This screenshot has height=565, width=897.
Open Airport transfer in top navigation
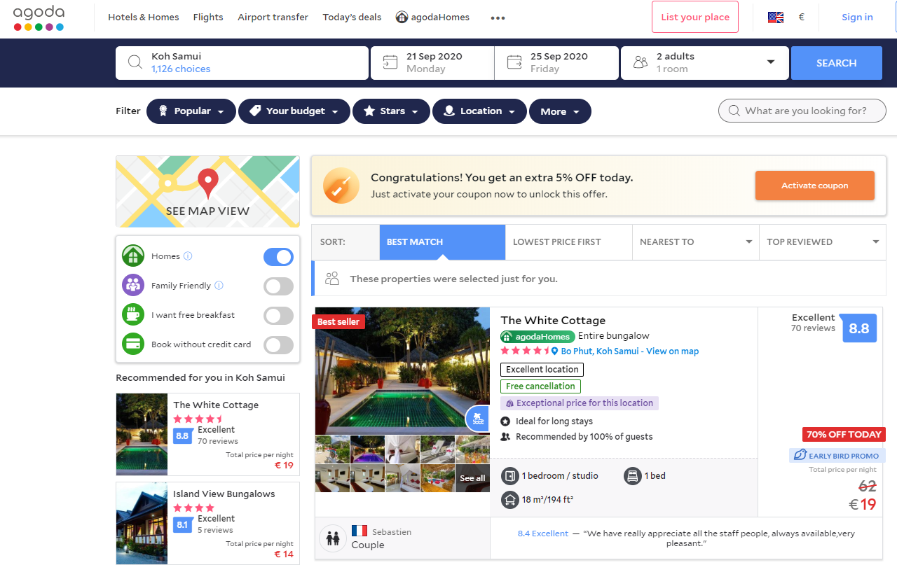tap(273, 18)
